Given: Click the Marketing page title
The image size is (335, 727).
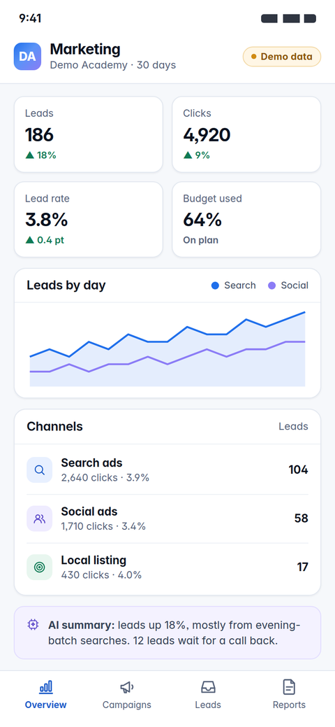Looking at the screenshot, I should pyautogui.click(x=85, y=49).
